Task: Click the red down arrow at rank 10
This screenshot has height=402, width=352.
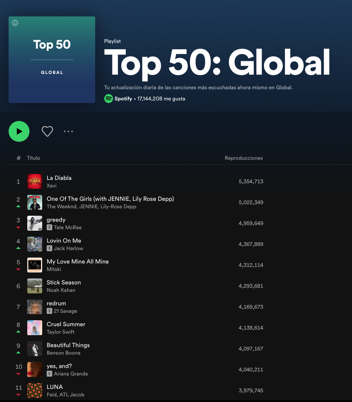Action: click(18, 374)
